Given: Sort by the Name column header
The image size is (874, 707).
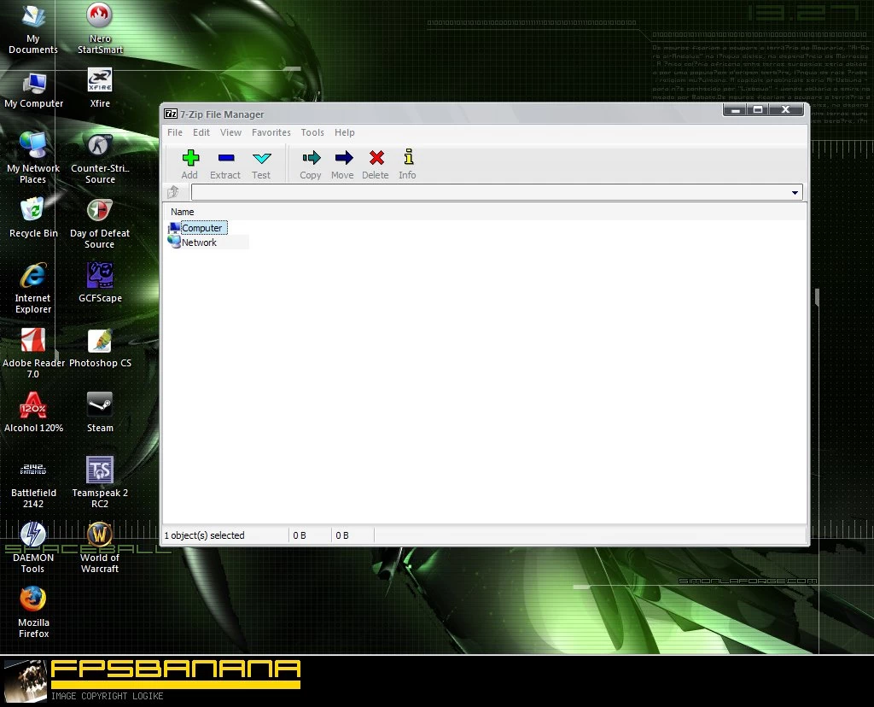Looking at the screenshot, I should pyautogui.click(x=183, y=212).
